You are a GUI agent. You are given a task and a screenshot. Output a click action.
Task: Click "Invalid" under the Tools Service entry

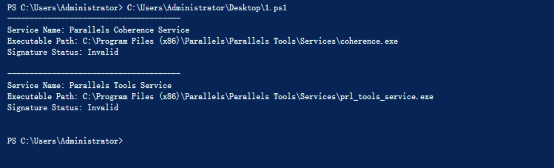click(103, 108)
